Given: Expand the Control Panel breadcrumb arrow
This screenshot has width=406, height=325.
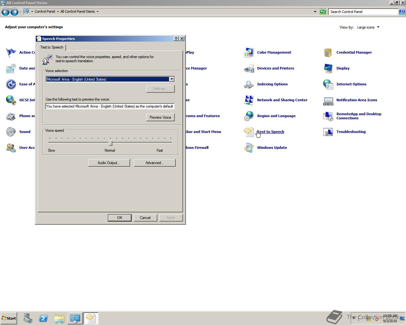Looking at the screenshot, I should point(58,11).
